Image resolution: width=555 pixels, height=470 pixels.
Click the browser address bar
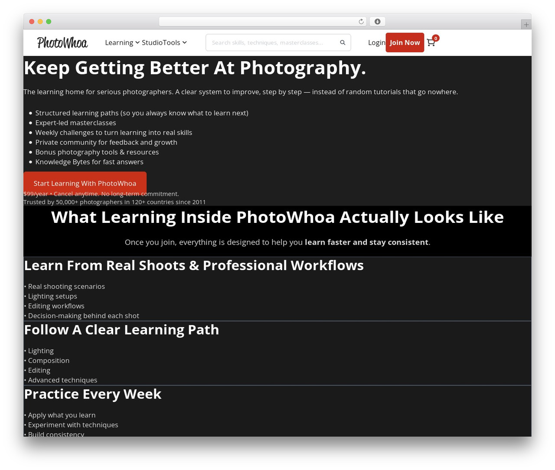[263, 22]
